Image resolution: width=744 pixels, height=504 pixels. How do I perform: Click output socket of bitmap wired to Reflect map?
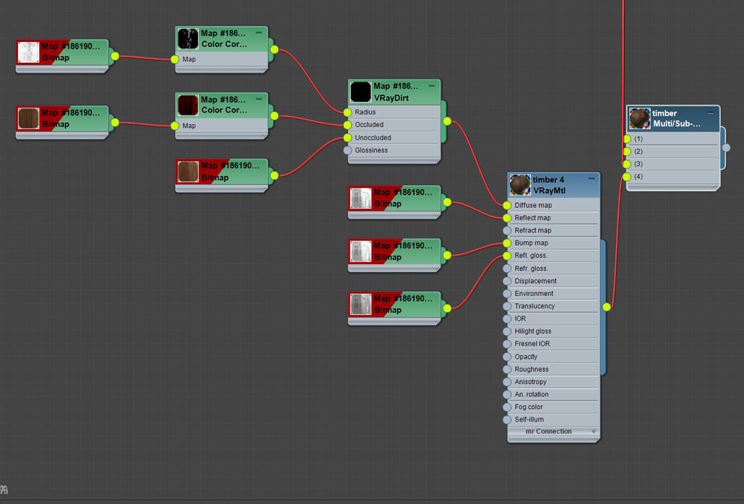[x=447, y=202]
